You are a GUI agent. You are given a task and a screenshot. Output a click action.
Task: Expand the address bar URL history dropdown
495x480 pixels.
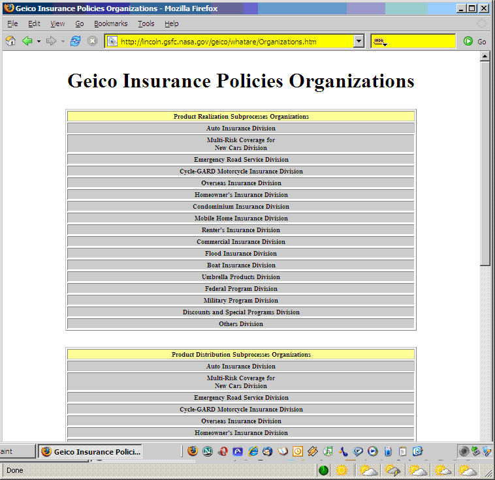[359, 41]
